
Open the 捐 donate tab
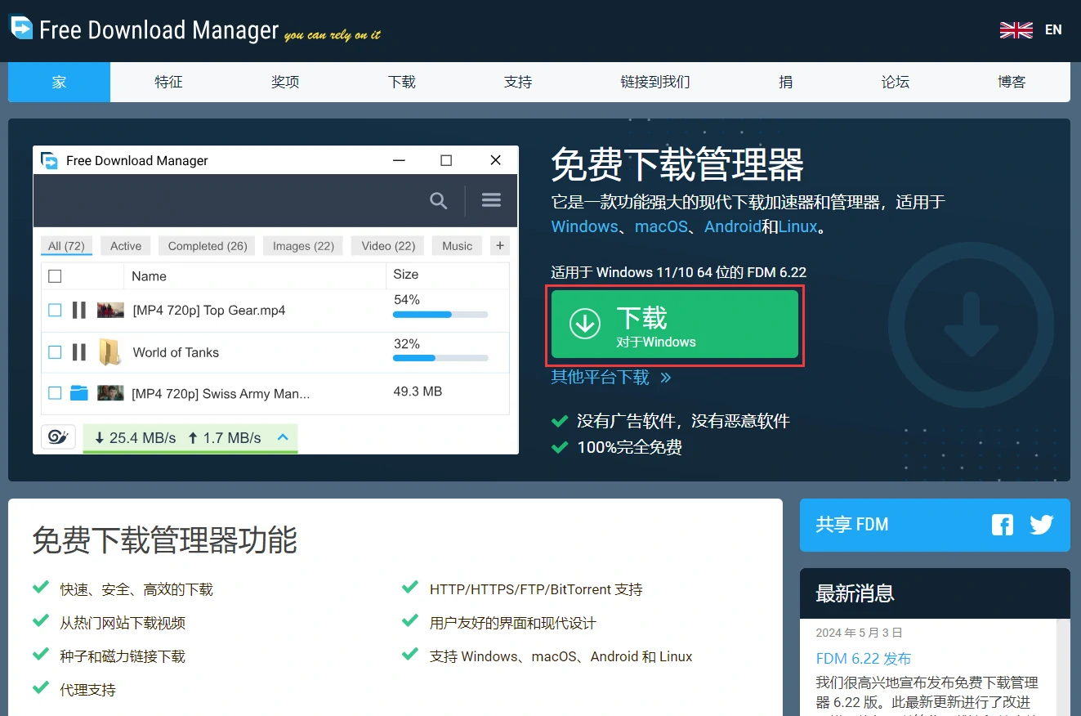(785, 82)
